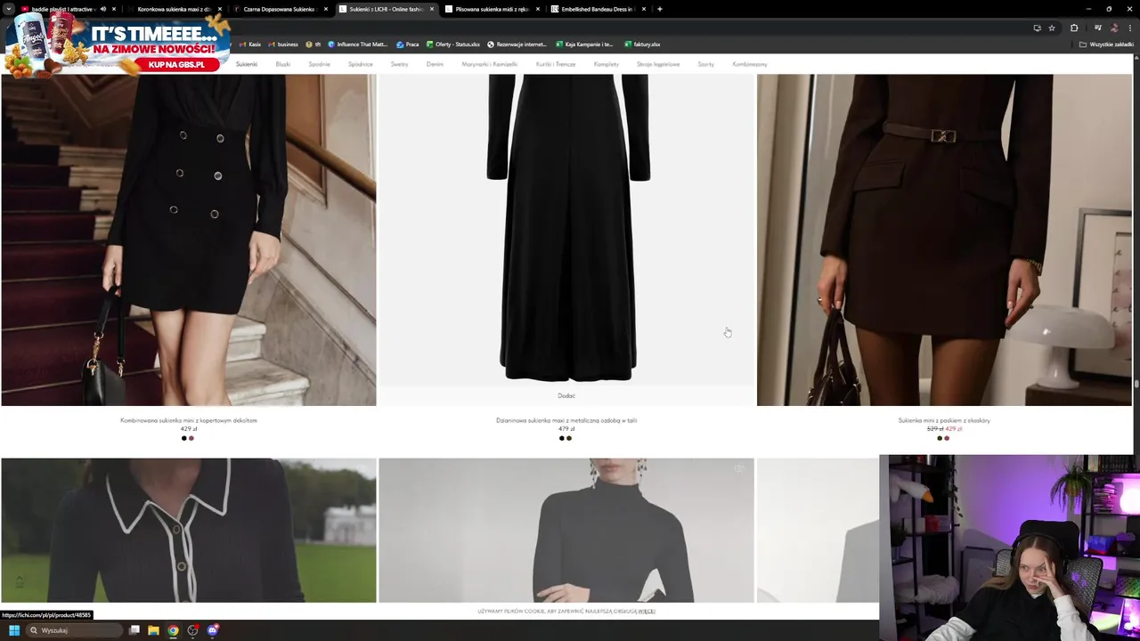Viewport: 1140px width, 641px height.
Task: Mute the audio in the baddie playlist tab
Action: pos(102,9)
